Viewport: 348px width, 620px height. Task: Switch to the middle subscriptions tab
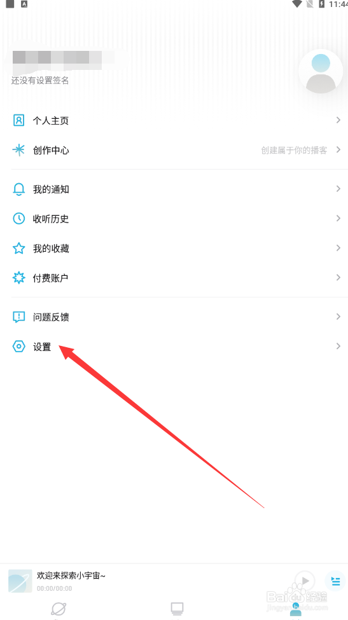pos(177,609)
